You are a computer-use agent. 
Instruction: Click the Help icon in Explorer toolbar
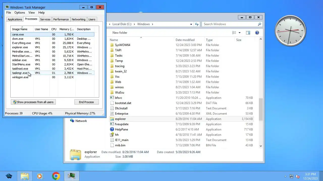(x=257, y=33)
